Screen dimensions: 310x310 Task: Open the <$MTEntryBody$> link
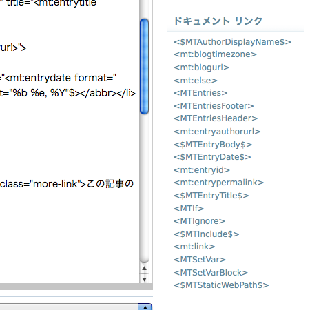pos(213,145)
